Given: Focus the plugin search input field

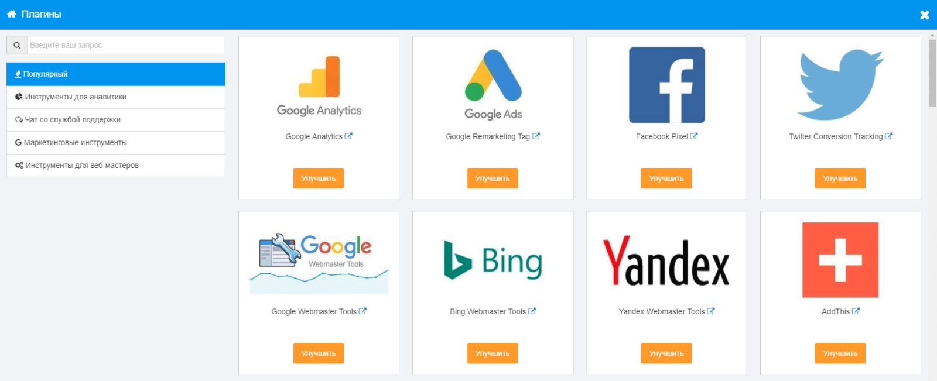Looking at the screenshot, I should tap(126, 45).
